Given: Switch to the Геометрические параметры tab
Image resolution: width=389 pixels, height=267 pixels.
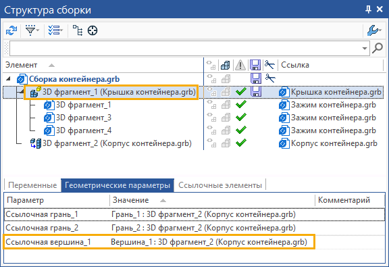Looking at the screenshot, I should (x=118, y=185).
